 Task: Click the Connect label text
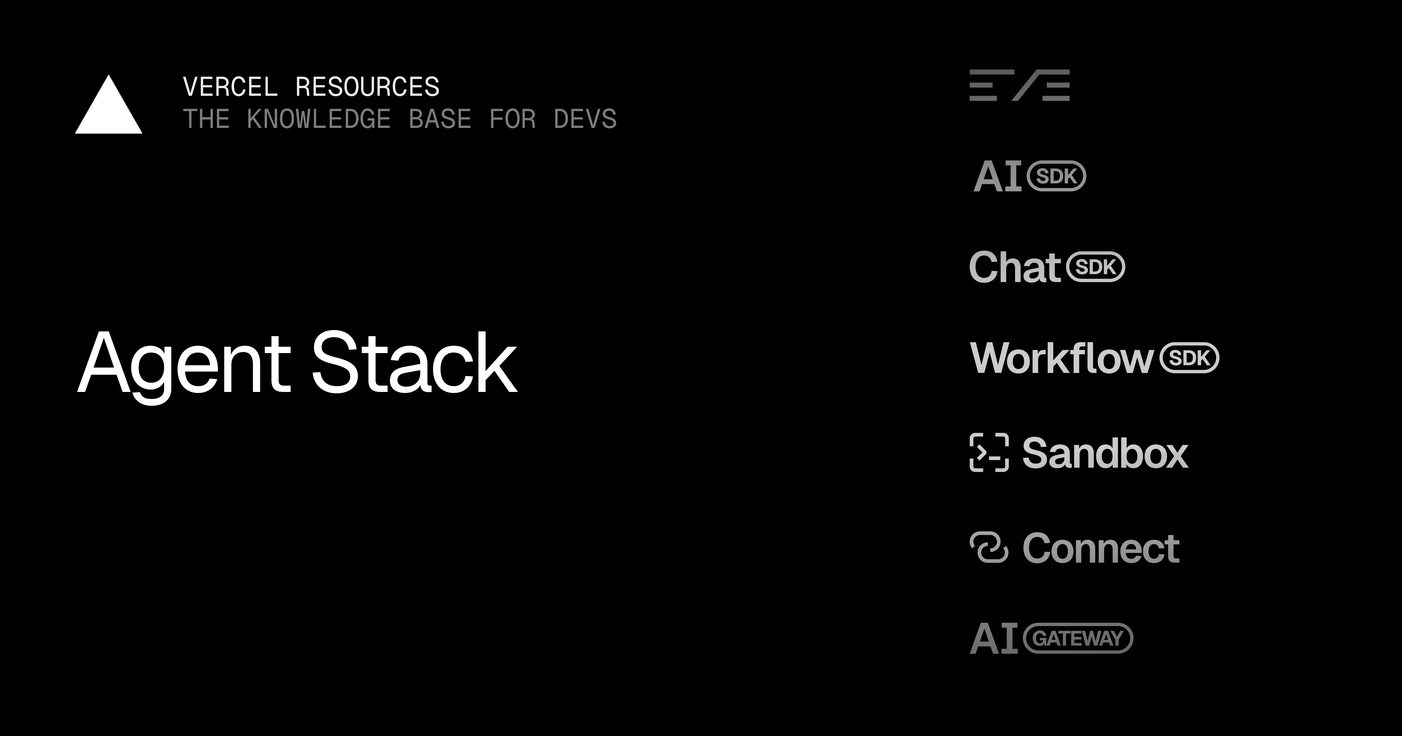(1101, 548)
